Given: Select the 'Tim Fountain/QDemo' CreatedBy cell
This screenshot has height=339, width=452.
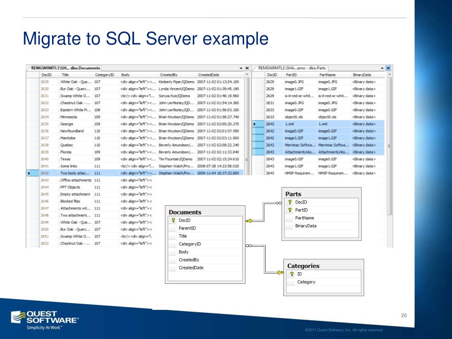Looking at the screenshot, I should 177,159.
